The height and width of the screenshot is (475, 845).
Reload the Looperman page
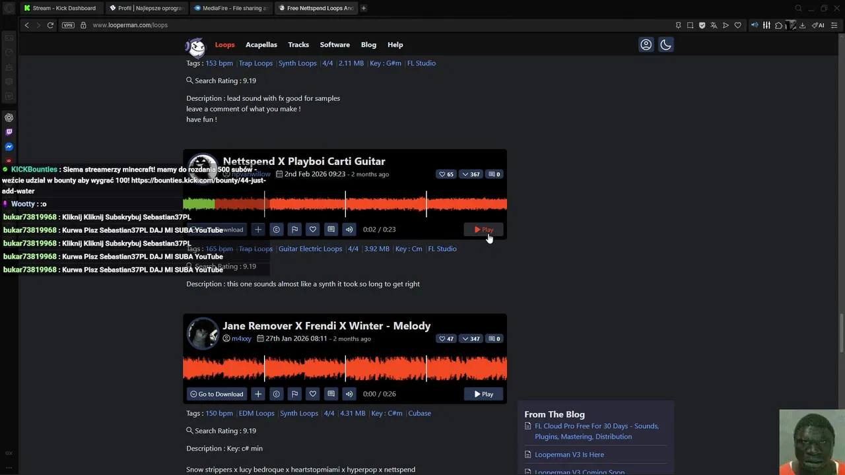point(50,25)
